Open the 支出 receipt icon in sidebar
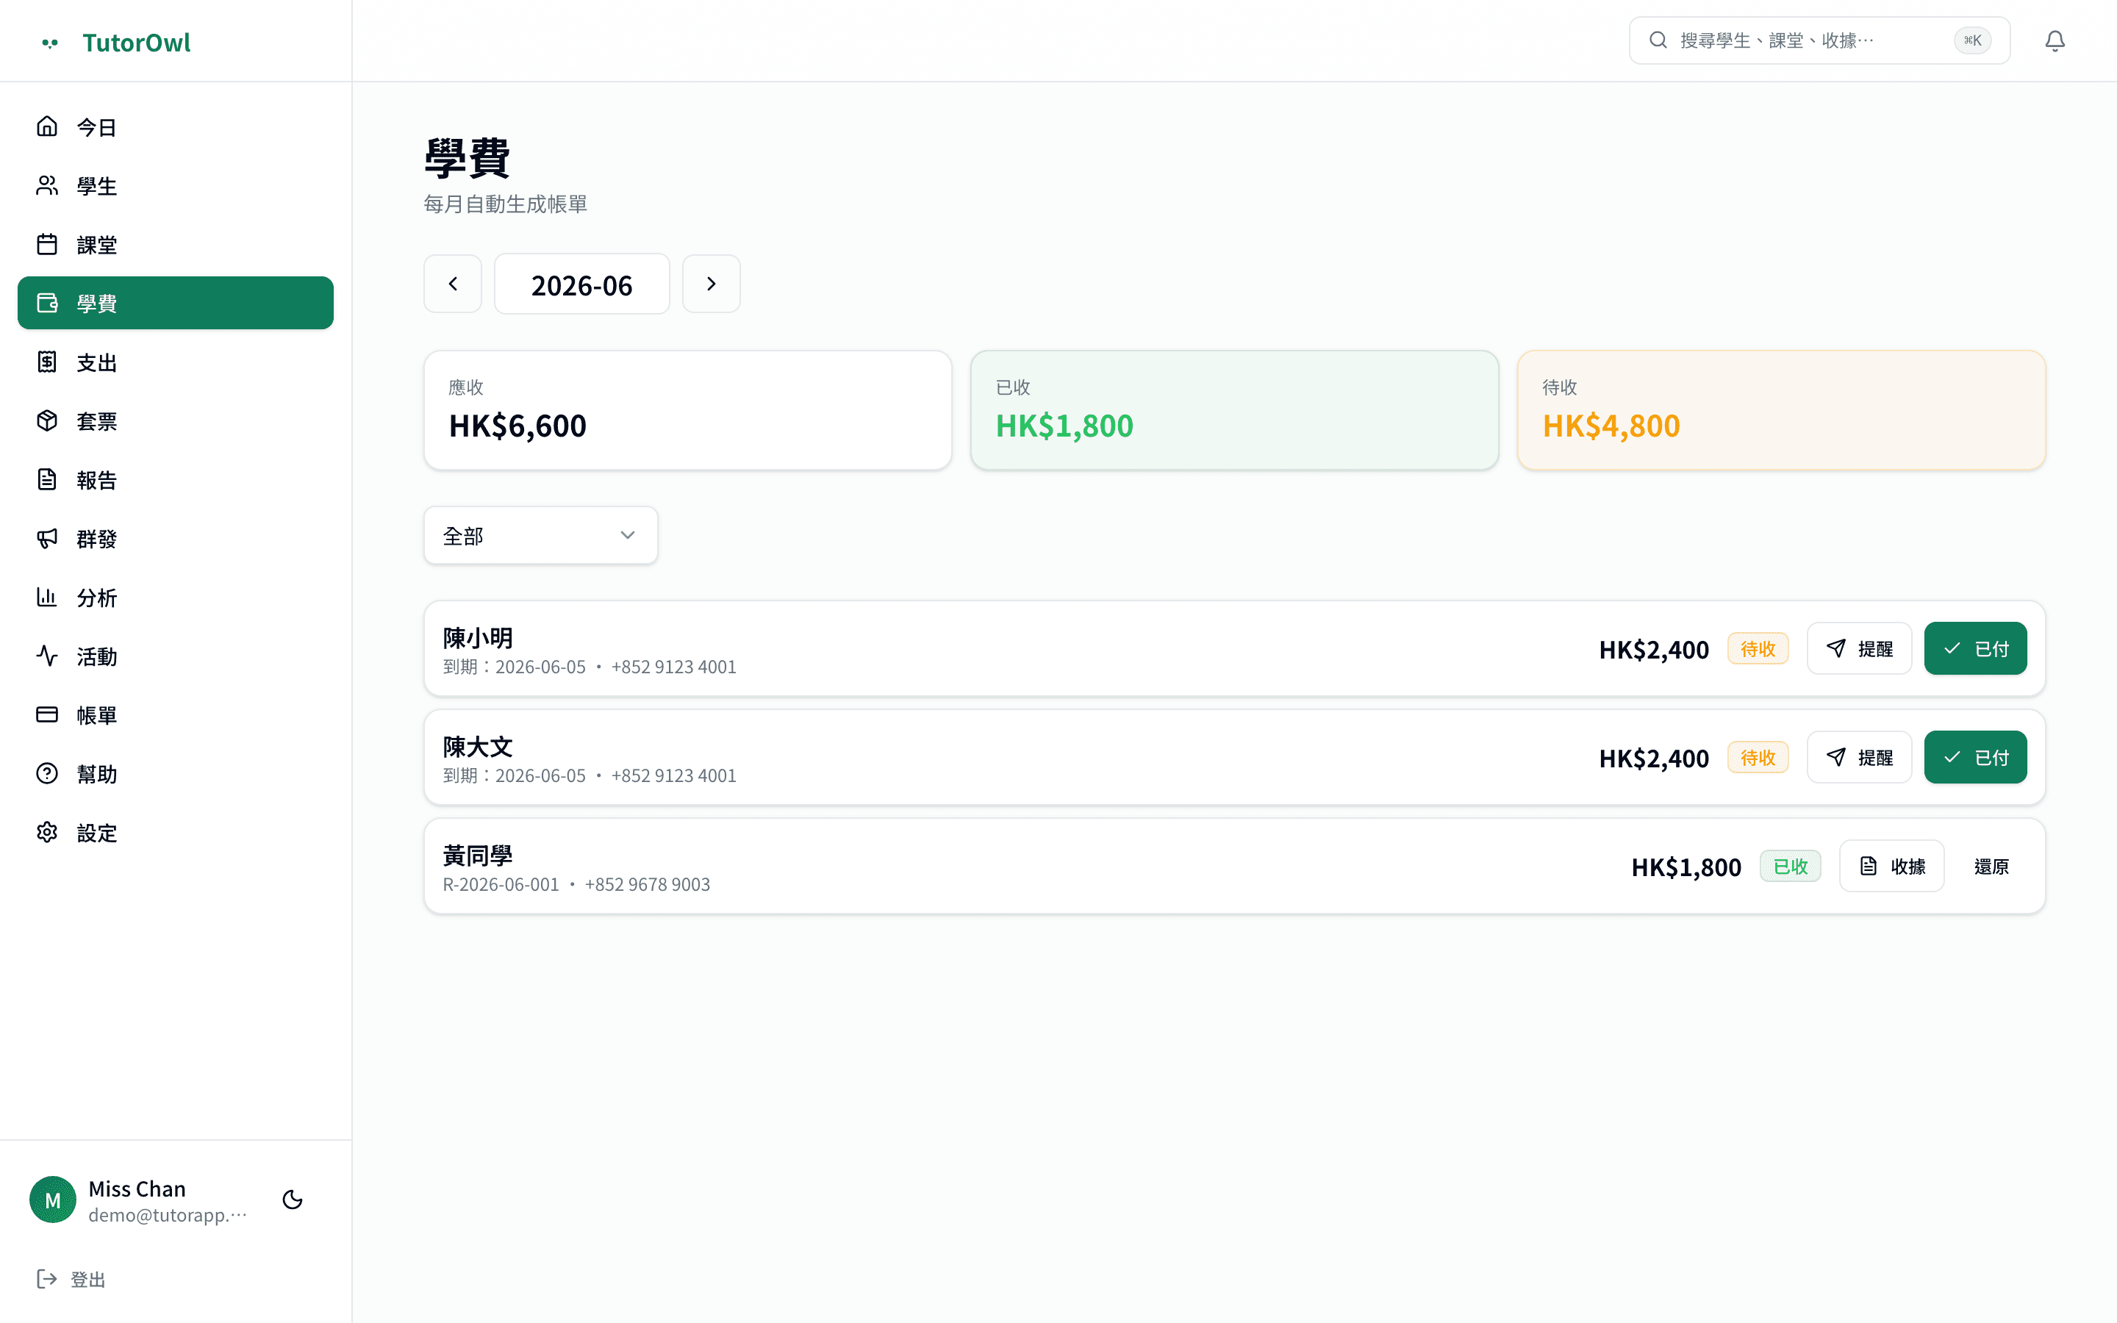This screenshot has height=1323, width=2117. 47,362
